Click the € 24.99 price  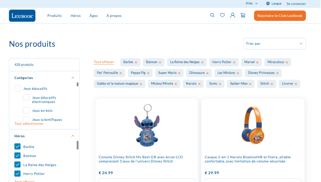click(106, 173)
